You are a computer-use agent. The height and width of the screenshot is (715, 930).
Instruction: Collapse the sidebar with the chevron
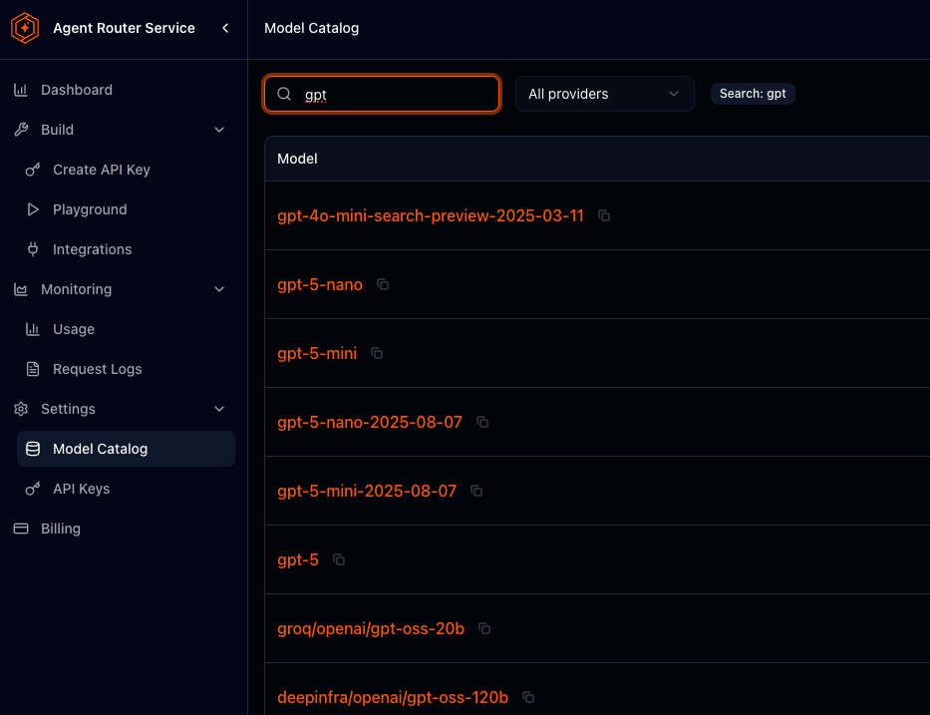pos(225,28)
